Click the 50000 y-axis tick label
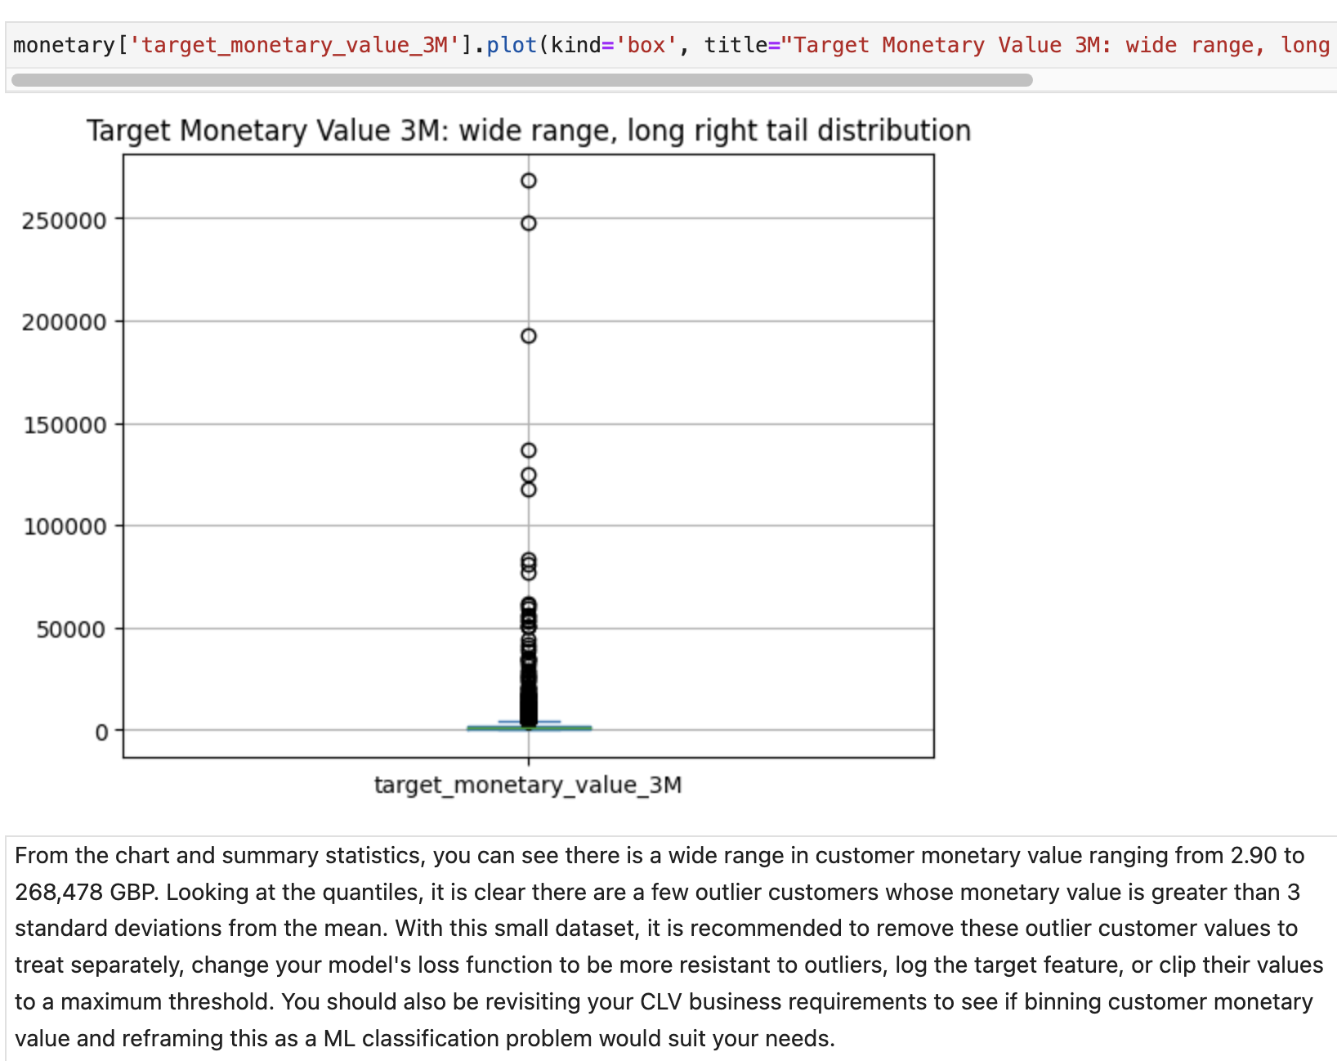This screenshot has height=1061, width=1337. click(71, 629)
